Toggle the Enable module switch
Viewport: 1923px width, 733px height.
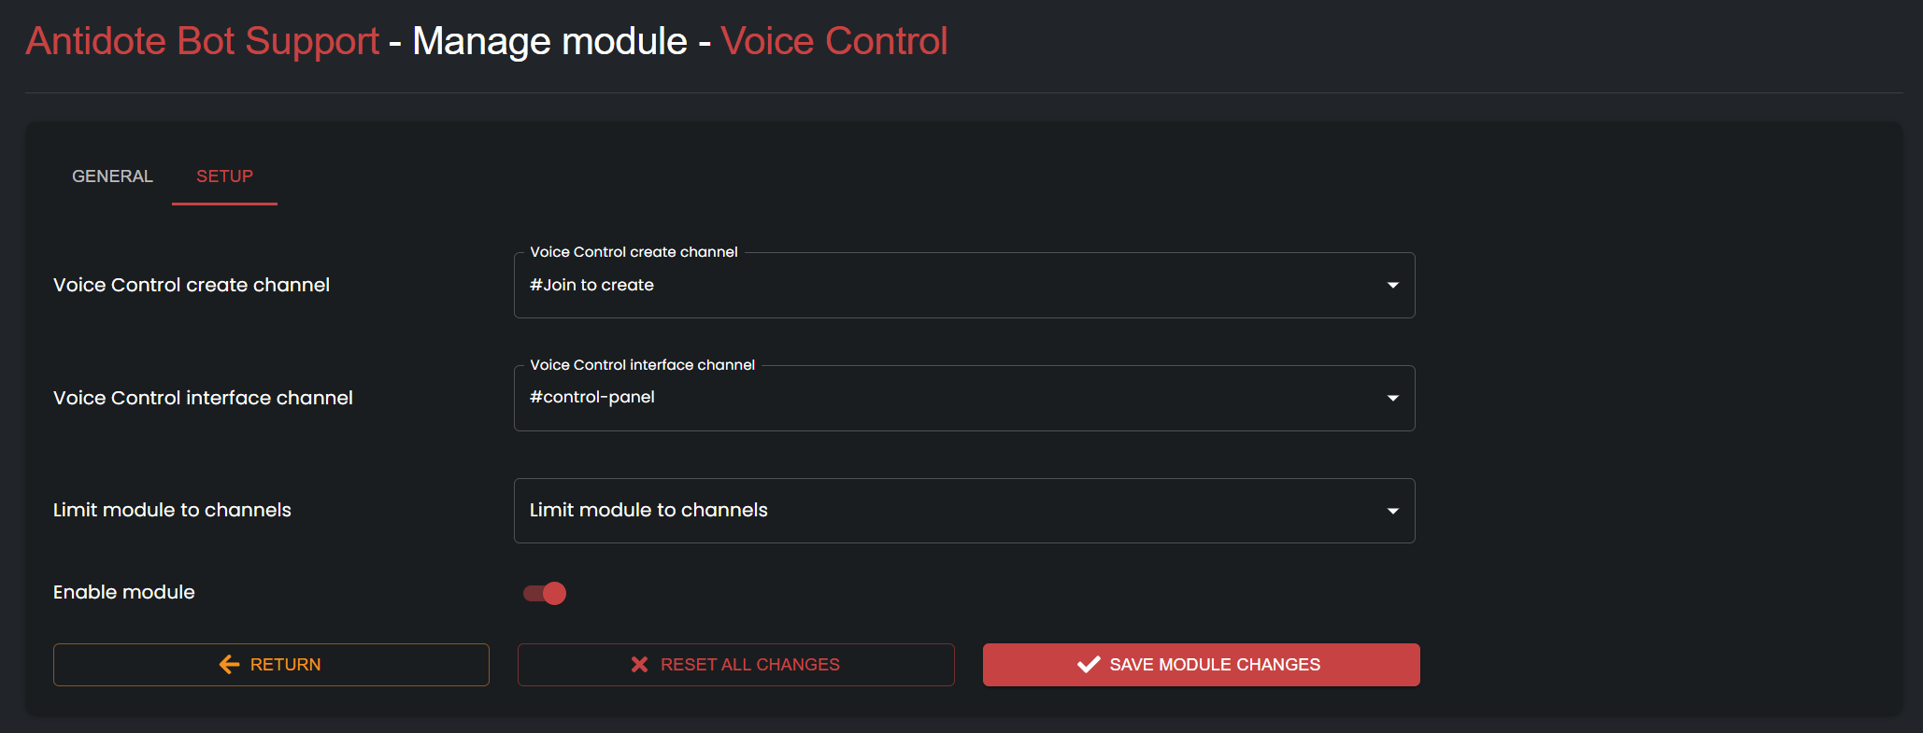pos(545,593)
